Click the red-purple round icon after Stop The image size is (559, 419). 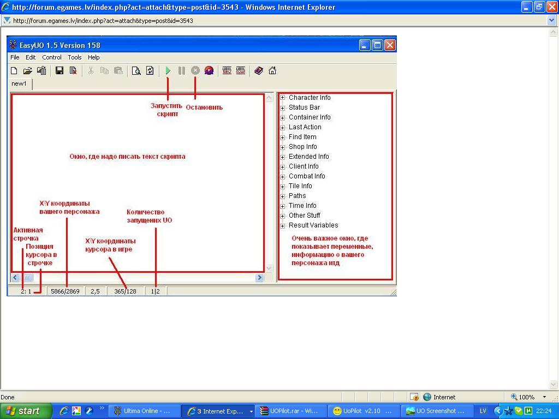[209, 70]
